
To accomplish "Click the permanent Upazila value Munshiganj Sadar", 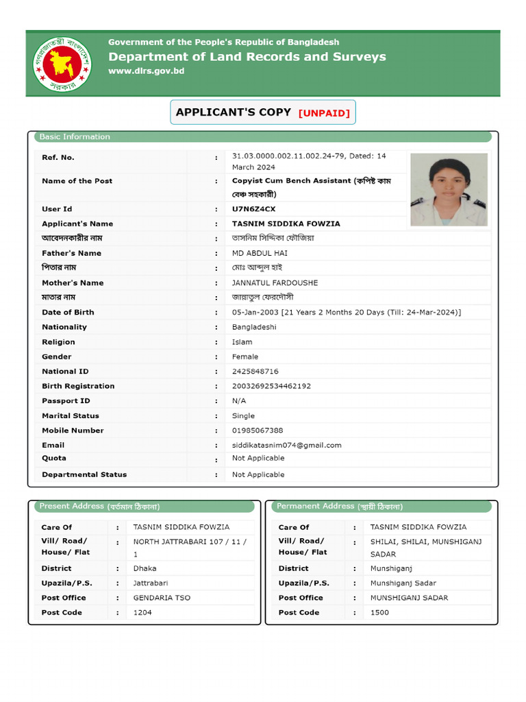I will coord(403,583).
